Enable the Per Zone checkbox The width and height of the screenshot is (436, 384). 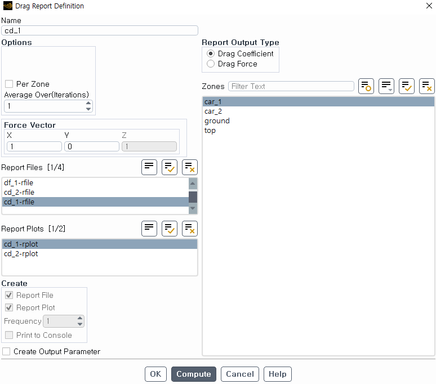[9, 84]
